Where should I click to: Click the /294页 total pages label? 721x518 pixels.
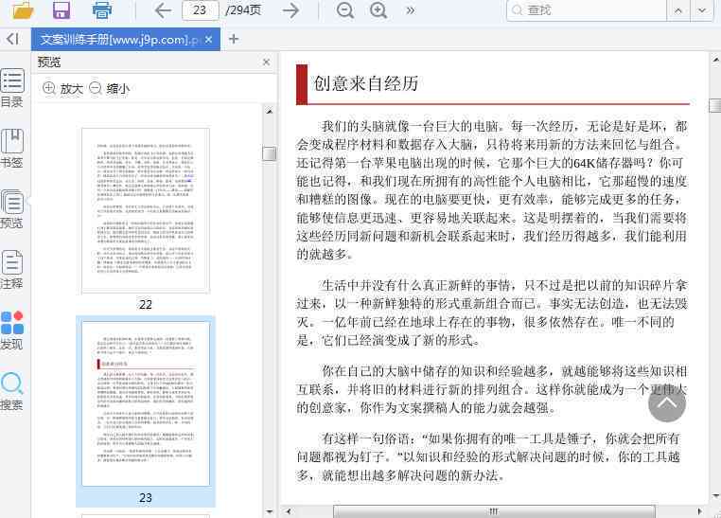pos(243,10)
